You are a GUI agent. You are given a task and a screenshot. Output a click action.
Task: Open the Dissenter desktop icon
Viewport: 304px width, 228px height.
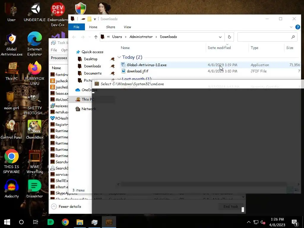34,189
